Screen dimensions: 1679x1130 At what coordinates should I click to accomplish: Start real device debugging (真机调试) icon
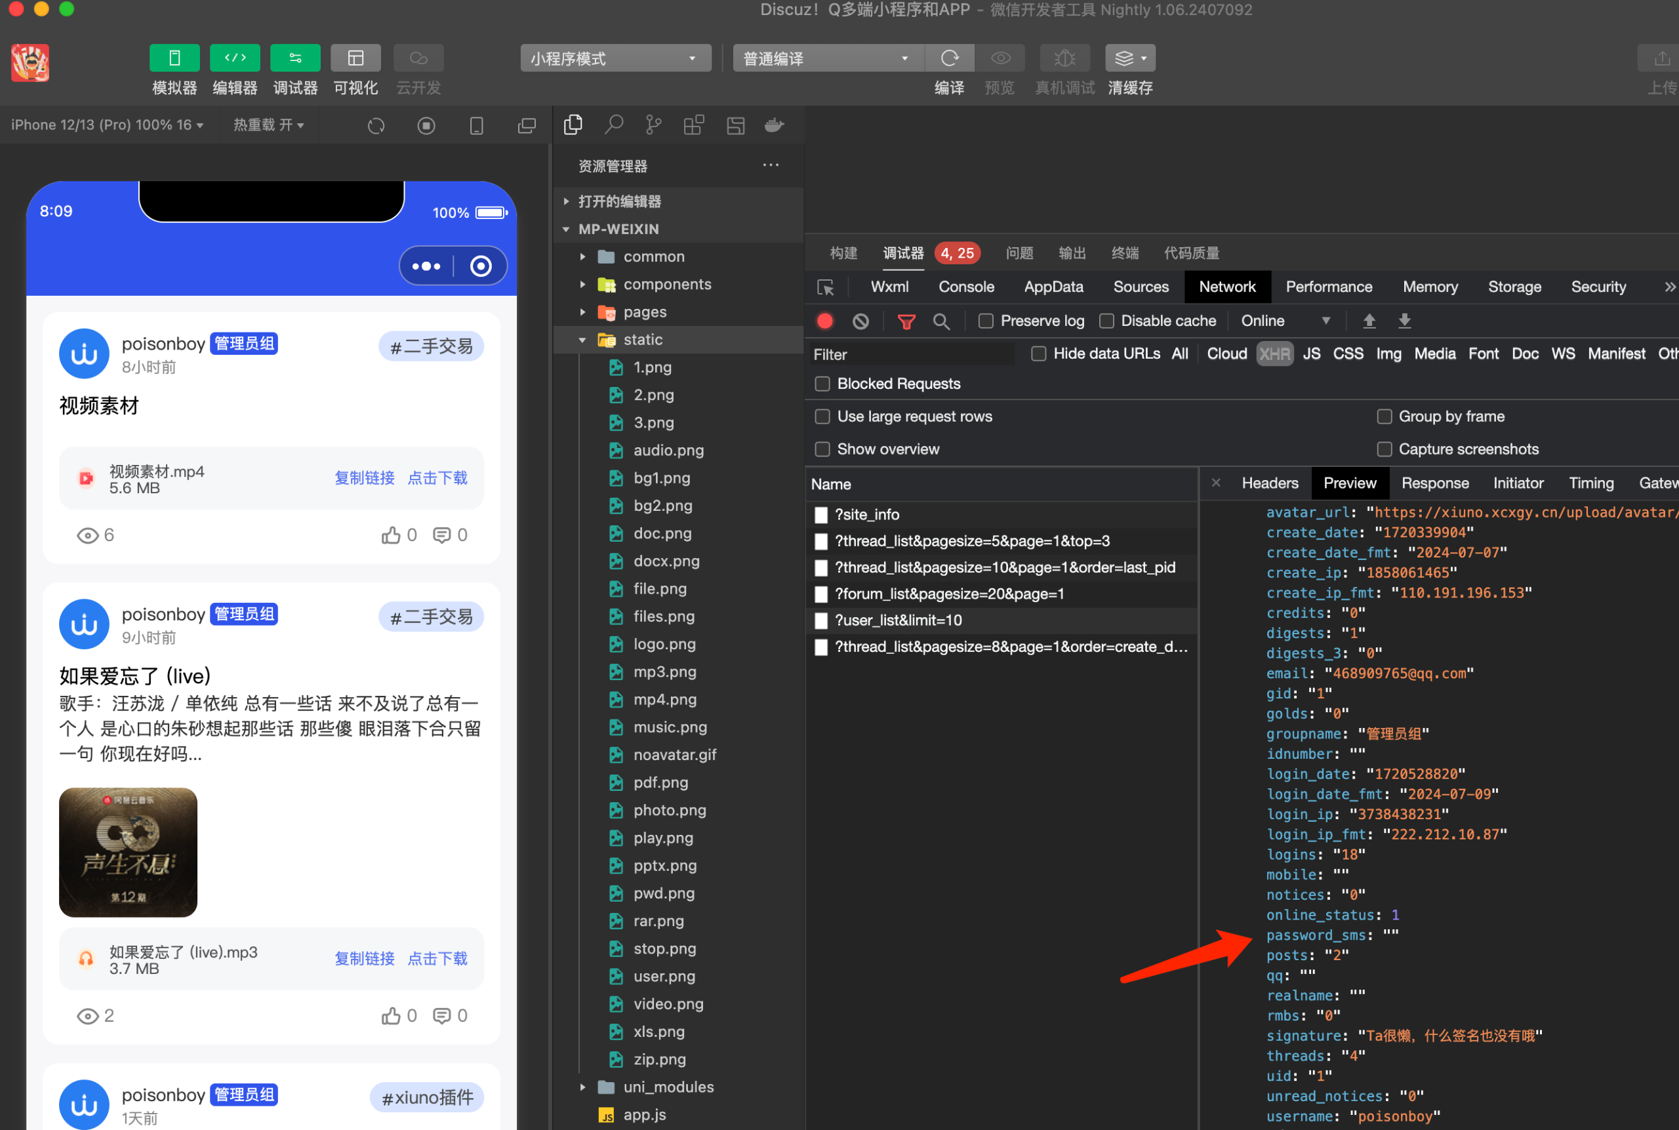tap(1065, 58)
